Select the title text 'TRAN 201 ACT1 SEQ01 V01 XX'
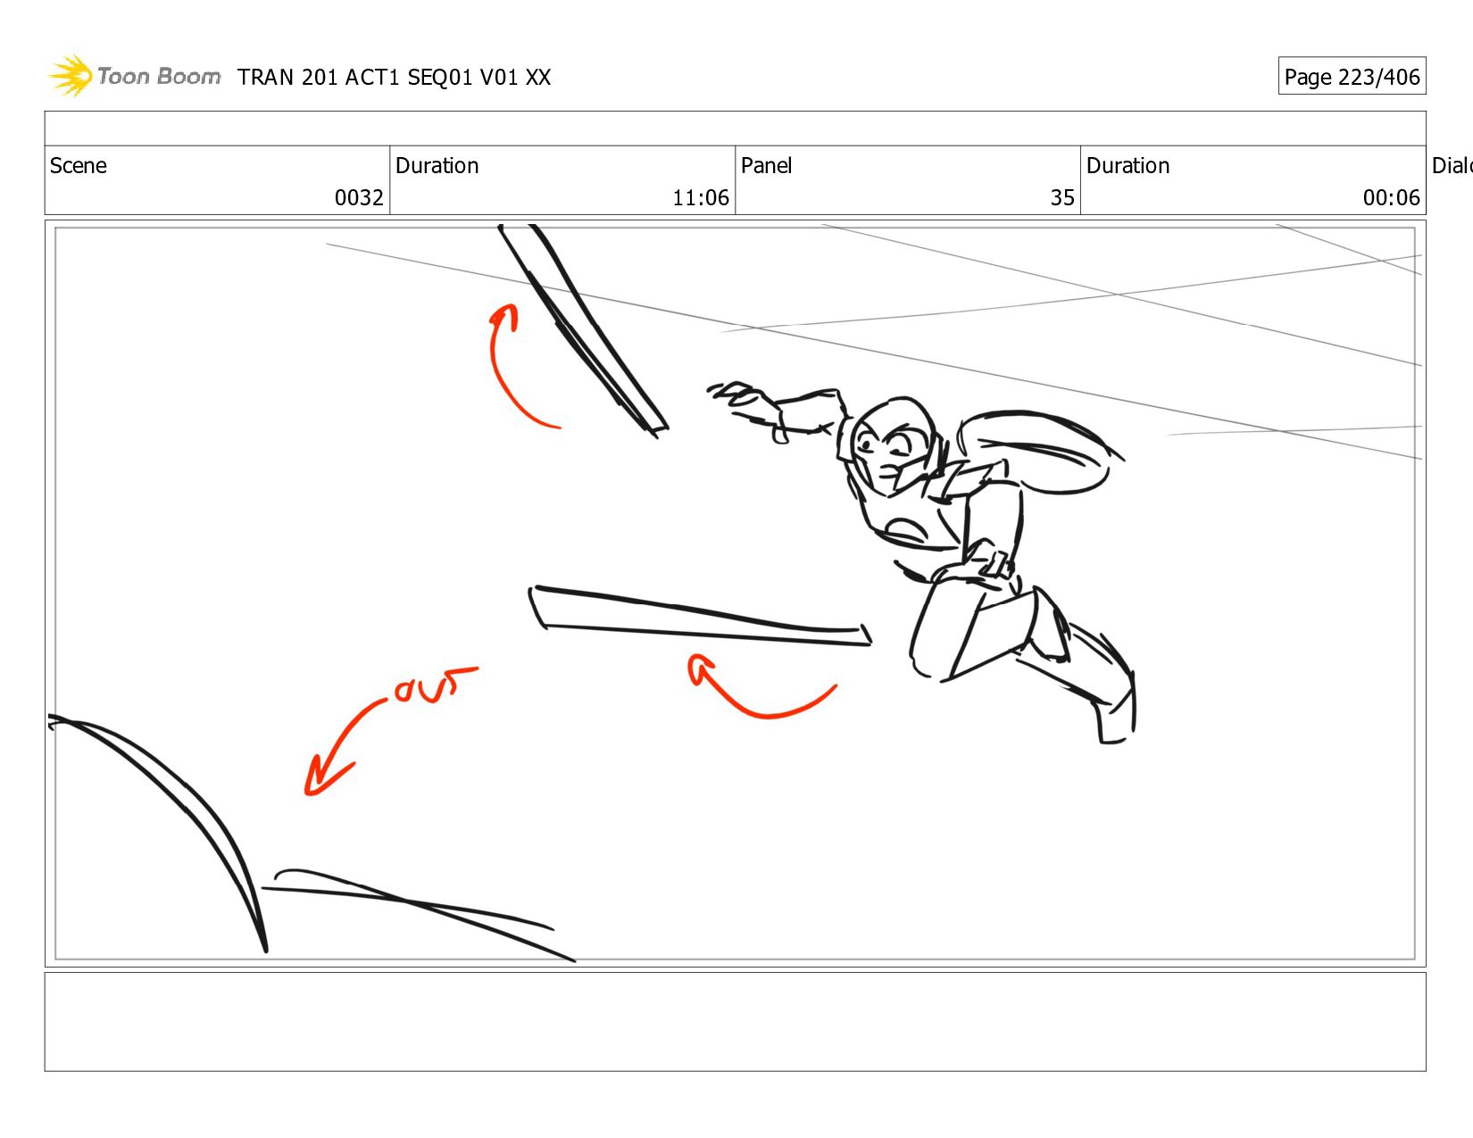 coord(394,78)
